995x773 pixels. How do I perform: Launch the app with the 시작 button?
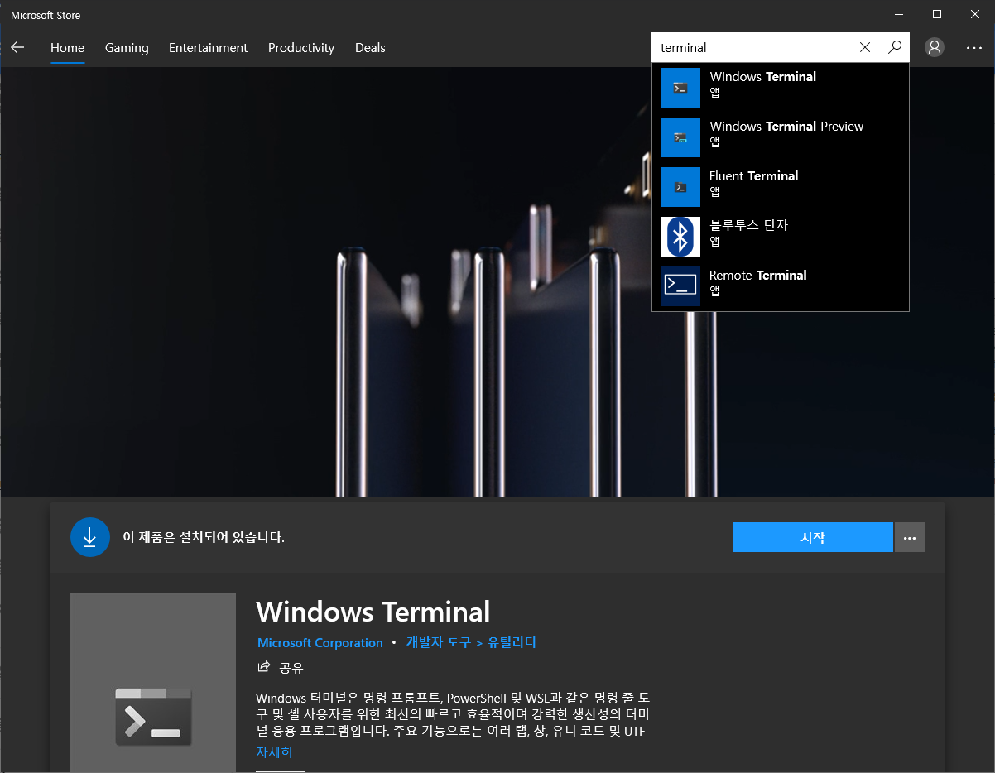pos(813,538)
